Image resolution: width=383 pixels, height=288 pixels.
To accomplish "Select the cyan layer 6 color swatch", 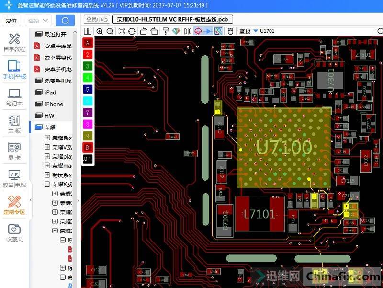I will point(88,101).
